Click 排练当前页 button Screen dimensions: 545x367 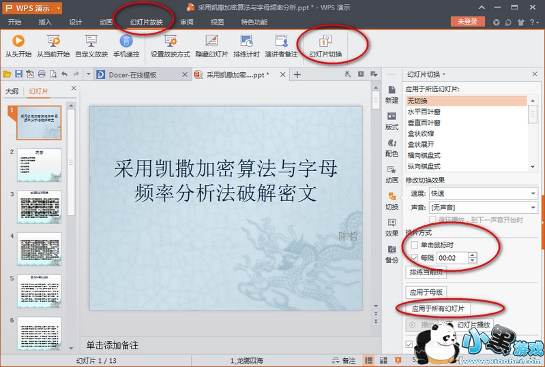[426, 272]
